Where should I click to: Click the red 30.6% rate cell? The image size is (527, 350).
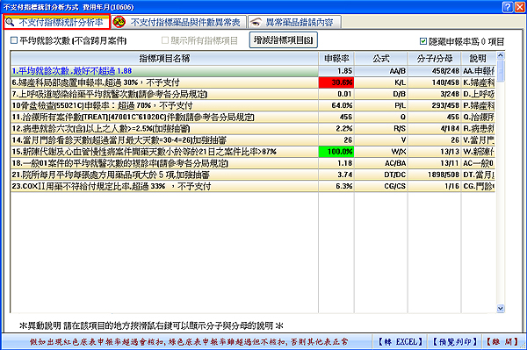[x=336, y=82]
